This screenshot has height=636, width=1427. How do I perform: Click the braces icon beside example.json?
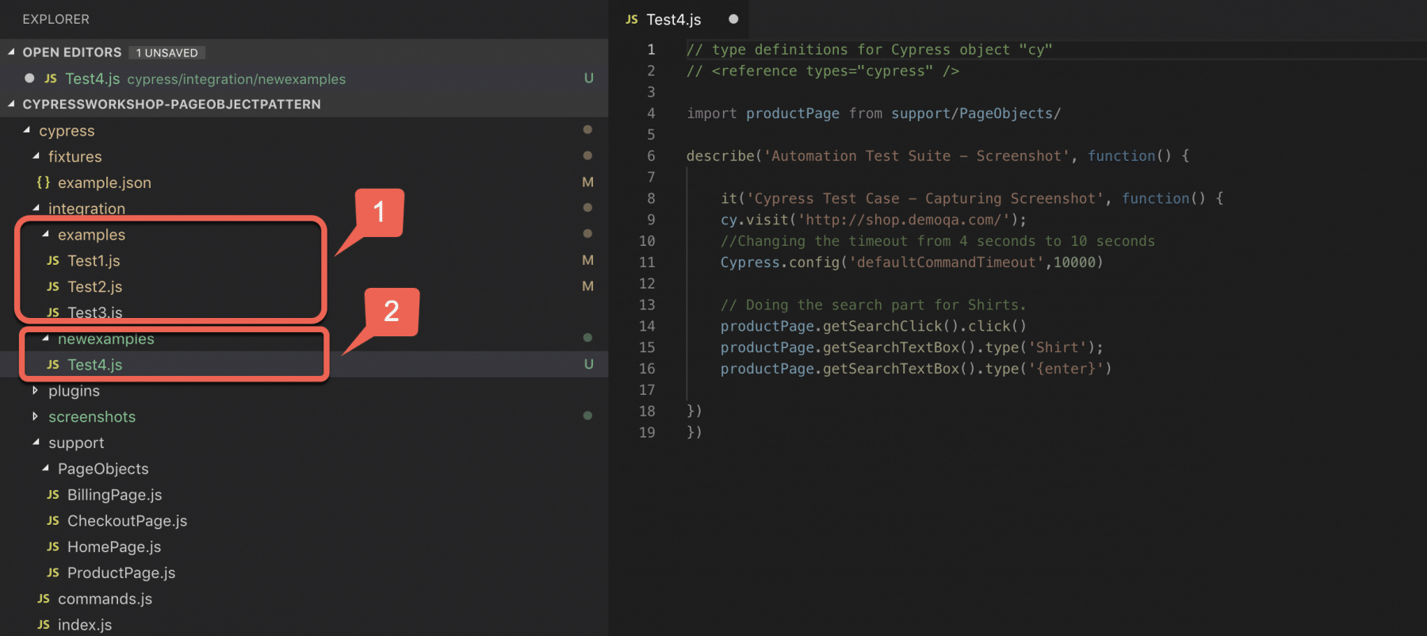(44, 182)
